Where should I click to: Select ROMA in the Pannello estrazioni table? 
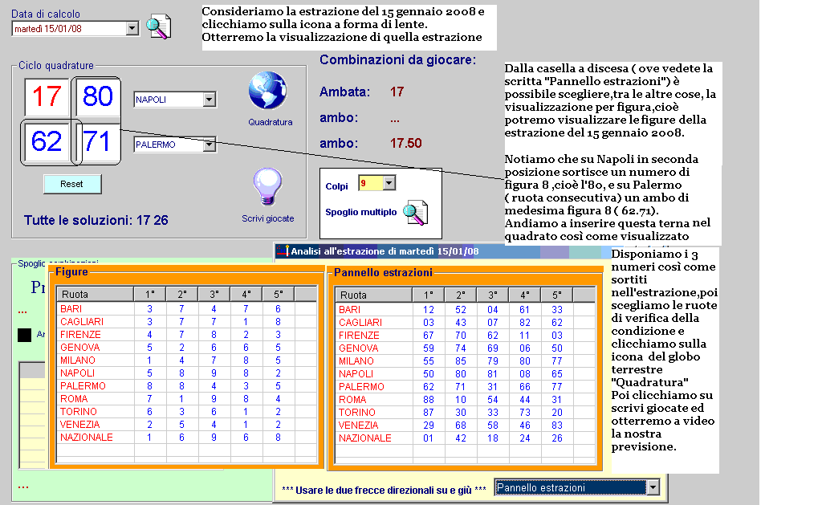pyautogui.click(x=352, y=400)
